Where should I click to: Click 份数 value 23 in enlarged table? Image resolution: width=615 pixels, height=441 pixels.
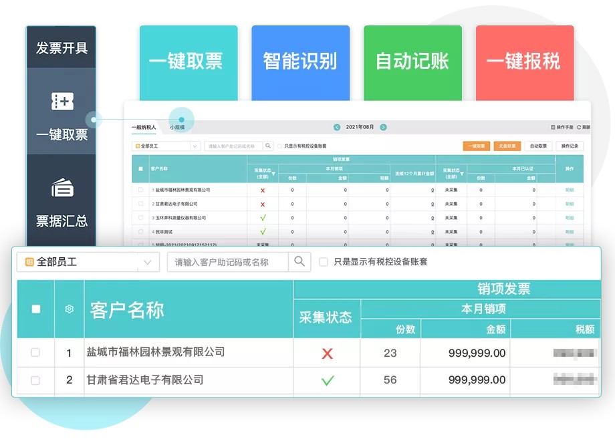pyautogui.click(x=390, y=353)
